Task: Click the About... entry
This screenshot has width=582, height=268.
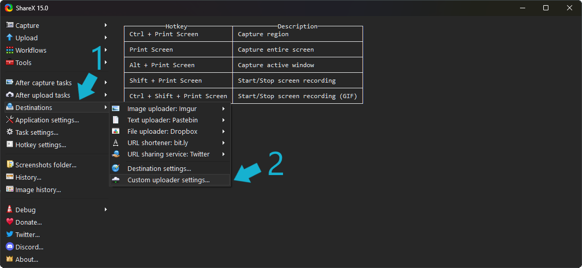Action: [27, 259]
